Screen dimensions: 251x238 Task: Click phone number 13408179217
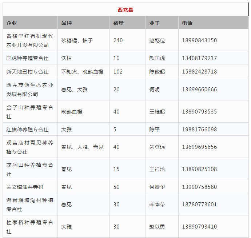(199, 58)
